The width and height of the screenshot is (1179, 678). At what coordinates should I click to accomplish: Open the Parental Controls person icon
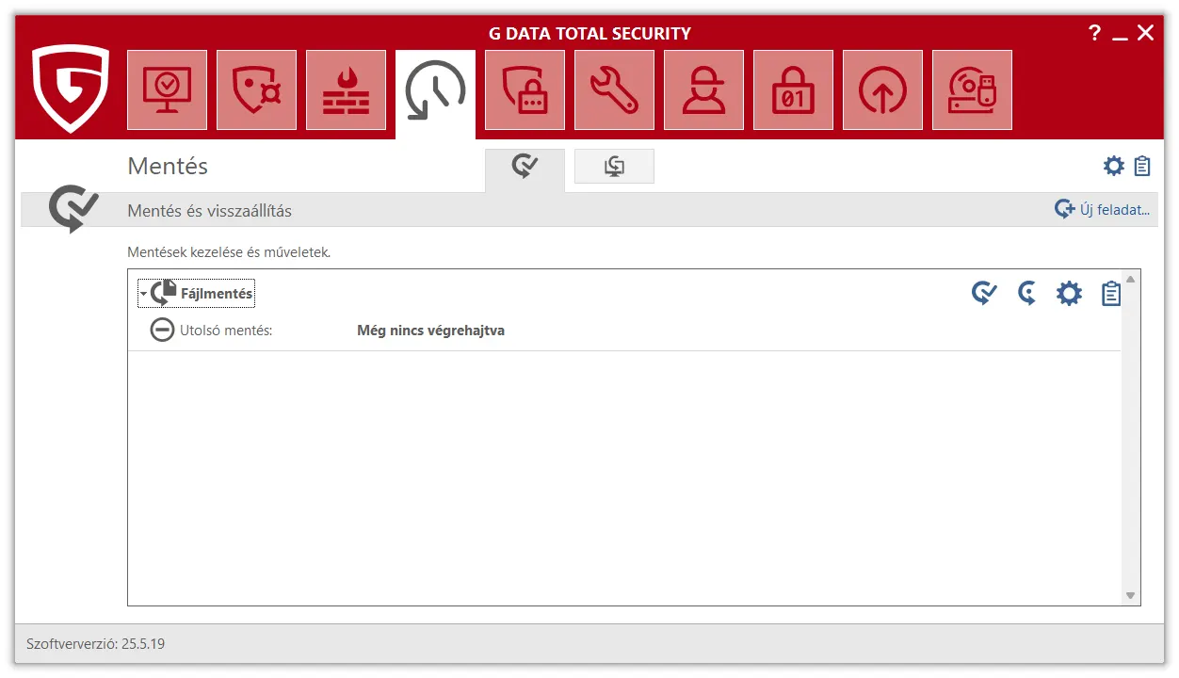click(x=703, y=90)
